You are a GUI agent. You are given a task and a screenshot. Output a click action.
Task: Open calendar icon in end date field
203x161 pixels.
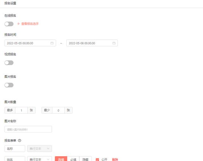[x=114, y=43]
